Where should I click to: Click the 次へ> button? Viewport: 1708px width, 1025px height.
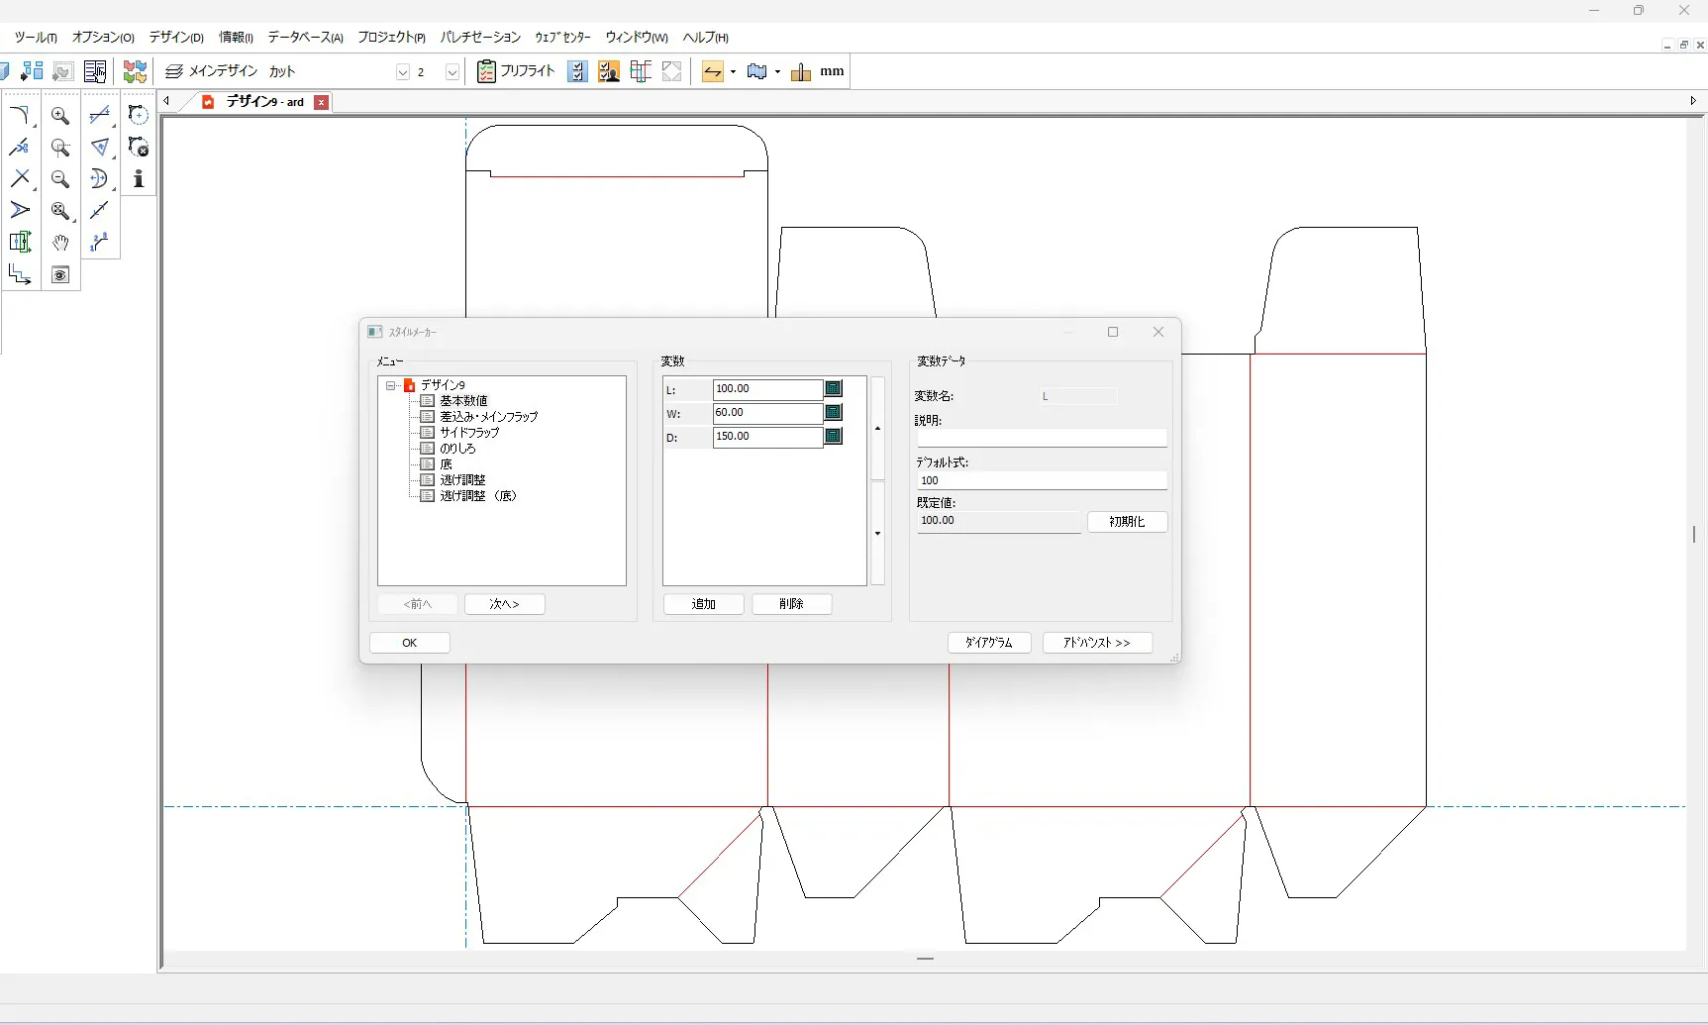(x=504, y=604)
